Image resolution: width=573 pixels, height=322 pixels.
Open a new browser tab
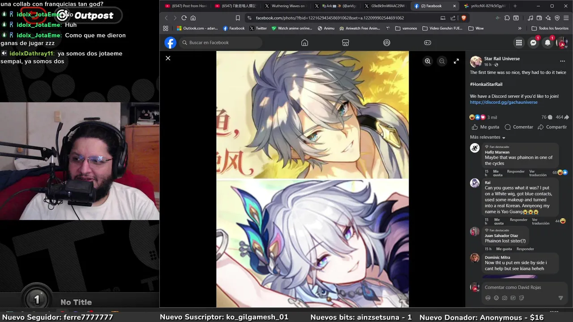tap(515, 6)
